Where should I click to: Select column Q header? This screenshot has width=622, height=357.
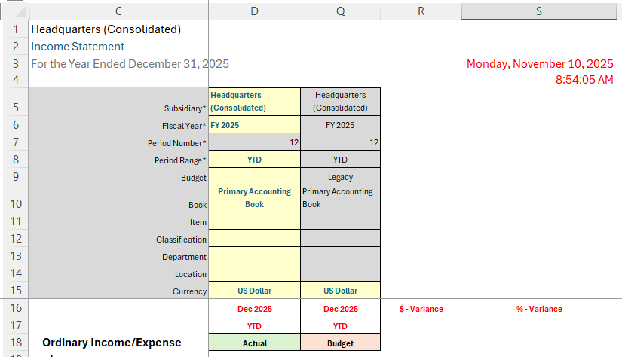click(340, 11)
